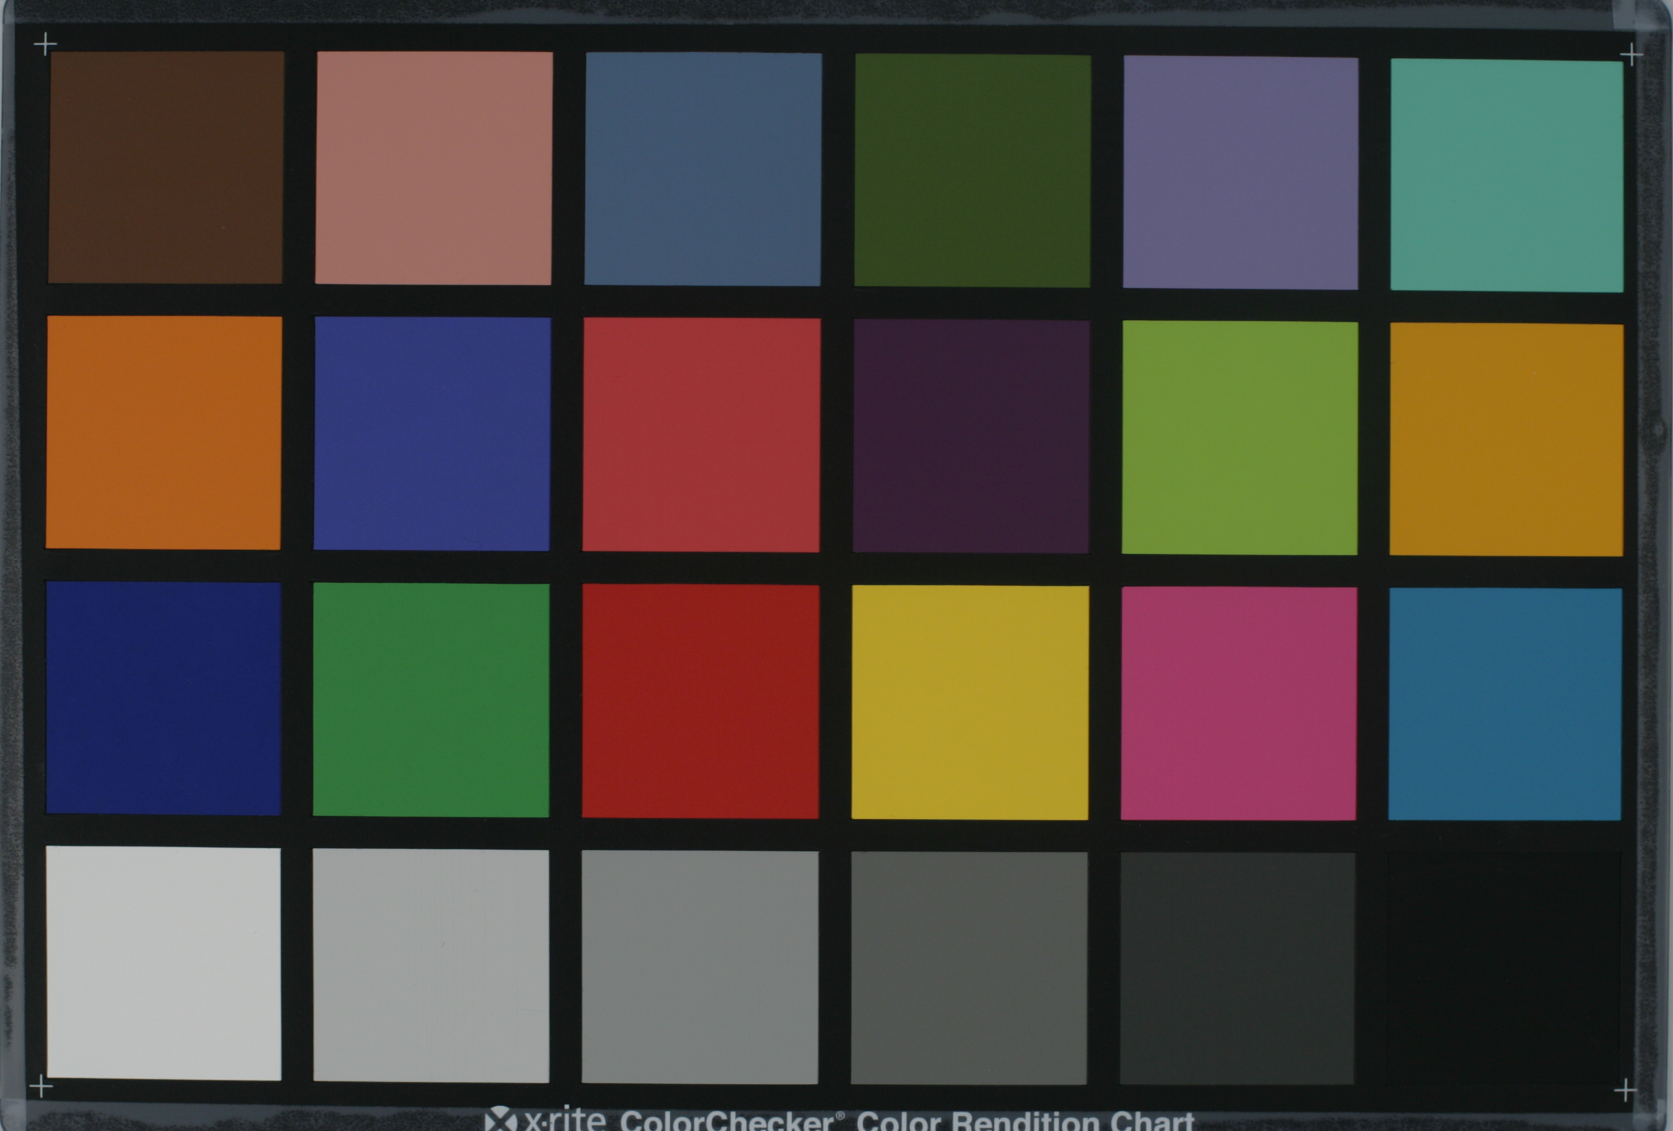Viewport: 1673px width, 1131px height.
Task: Select the light pinkish skin-tone swatch
Action: click(x=434, y=167)
